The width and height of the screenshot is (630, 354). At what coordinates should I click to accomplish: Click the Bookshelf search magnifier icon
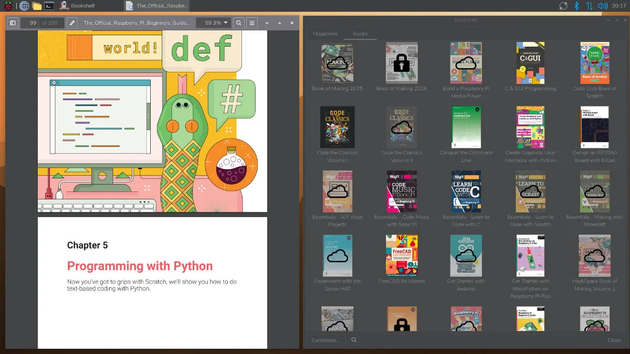pos(354,340)
